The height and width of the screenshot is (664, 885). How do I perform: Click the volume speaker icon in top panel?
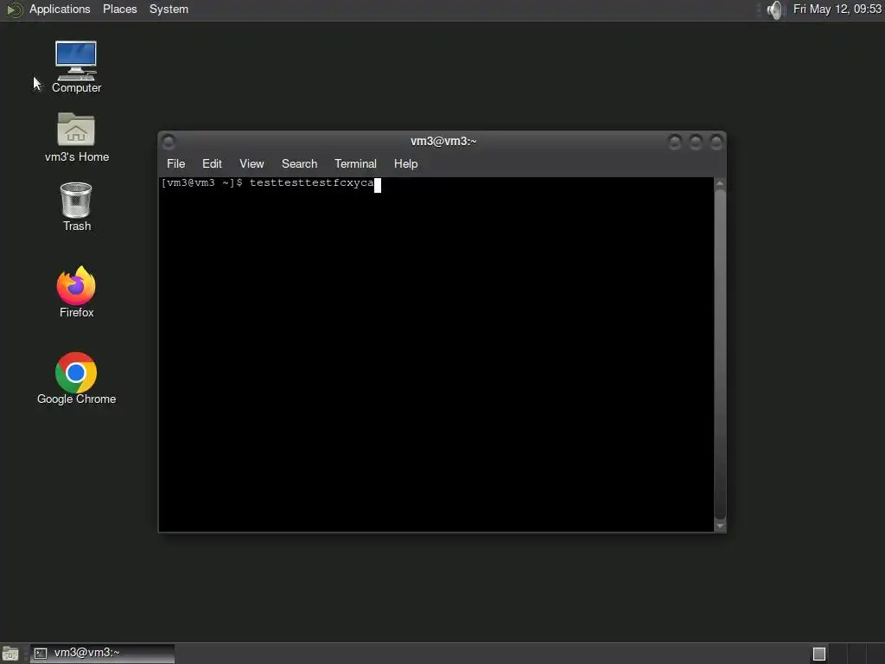point(776,10)
